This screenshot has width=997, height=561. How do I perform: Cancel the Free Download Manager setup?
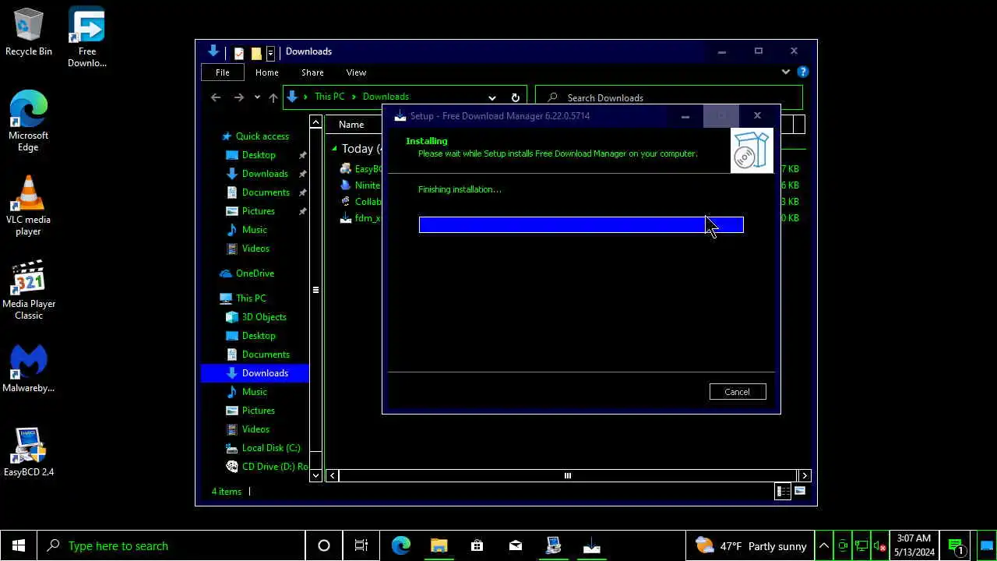tap(738, 392)
